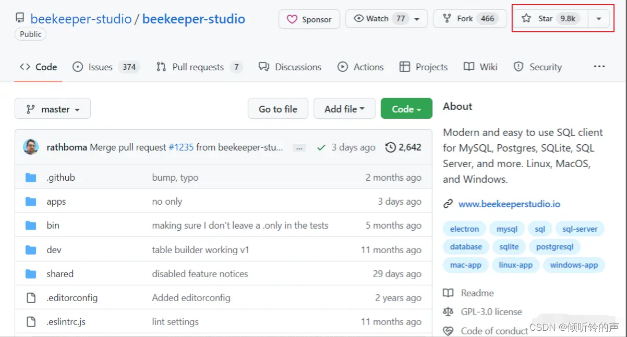
Task: Click the beekeeper-studio owner link
Action: tap(81, 19)
